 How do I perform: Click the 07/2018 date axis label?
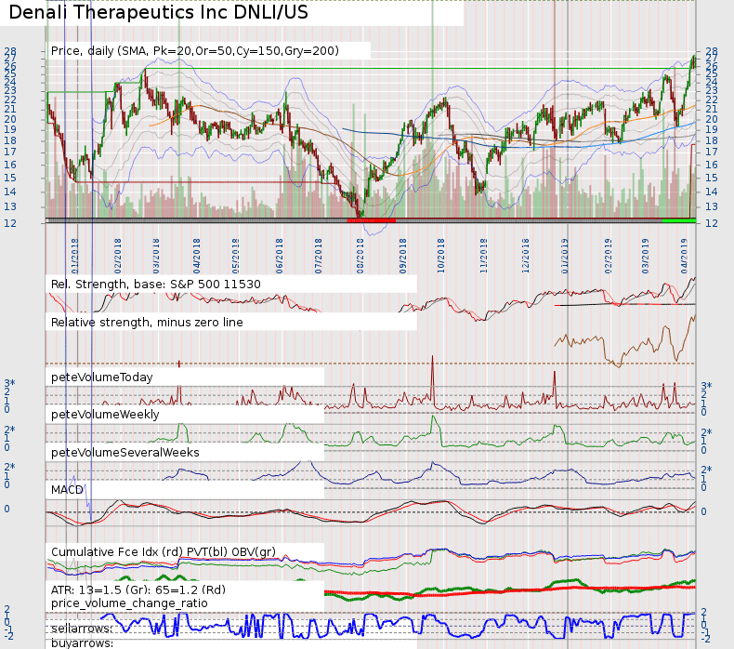point(319,257)
